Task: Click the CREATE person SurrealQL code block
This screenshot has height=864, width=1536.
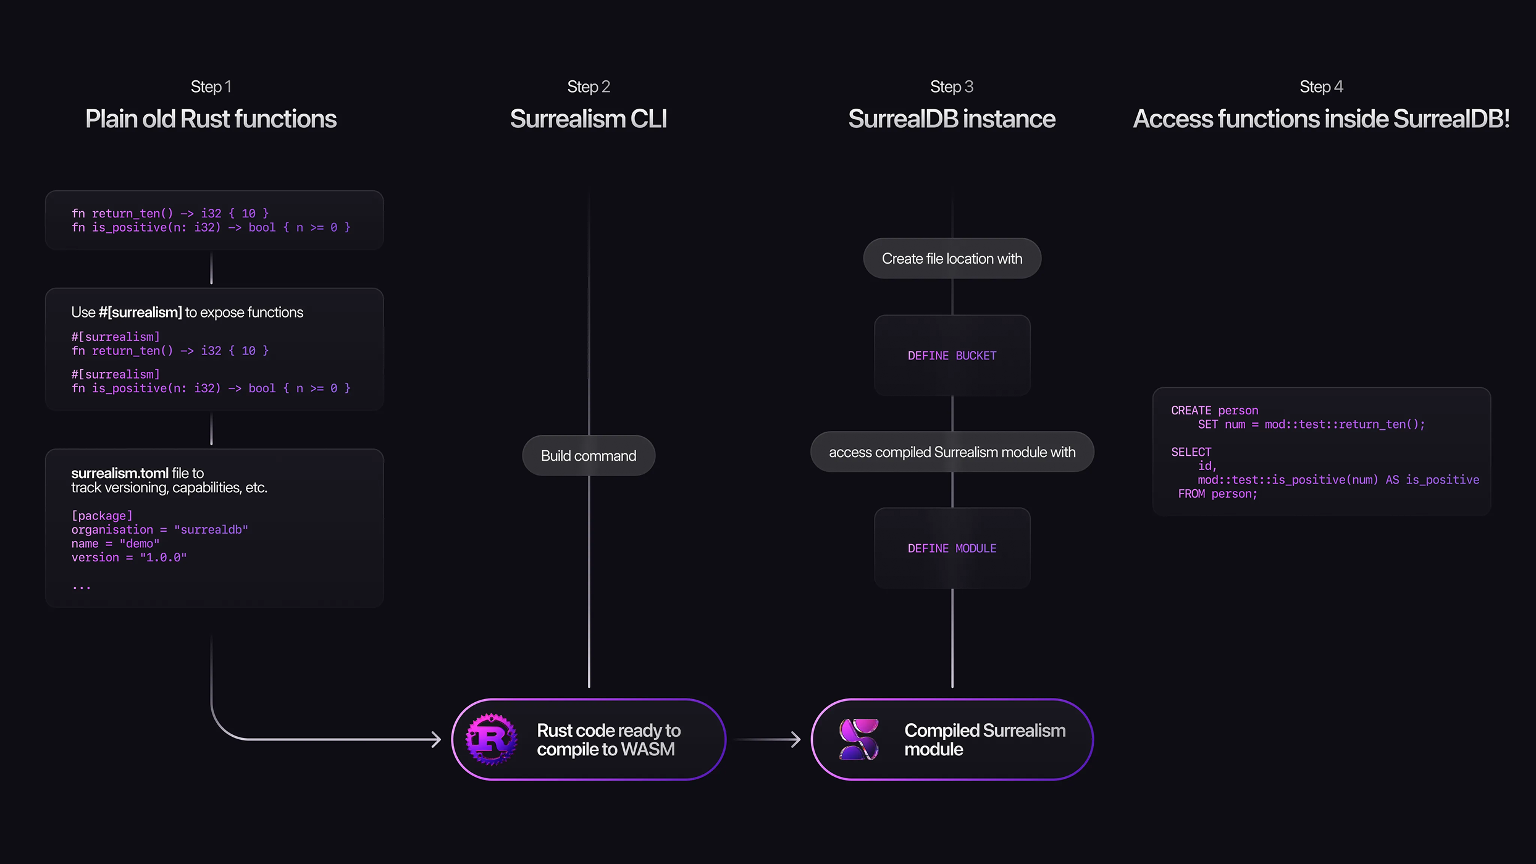Action: [x=1321, y=452]
